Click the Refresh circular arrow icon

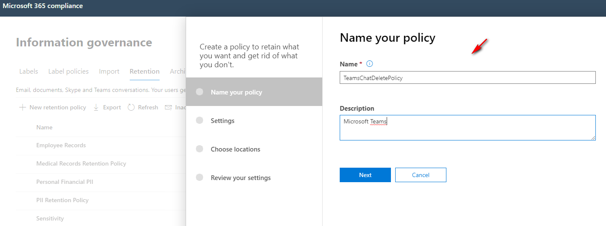pos(131,107)
